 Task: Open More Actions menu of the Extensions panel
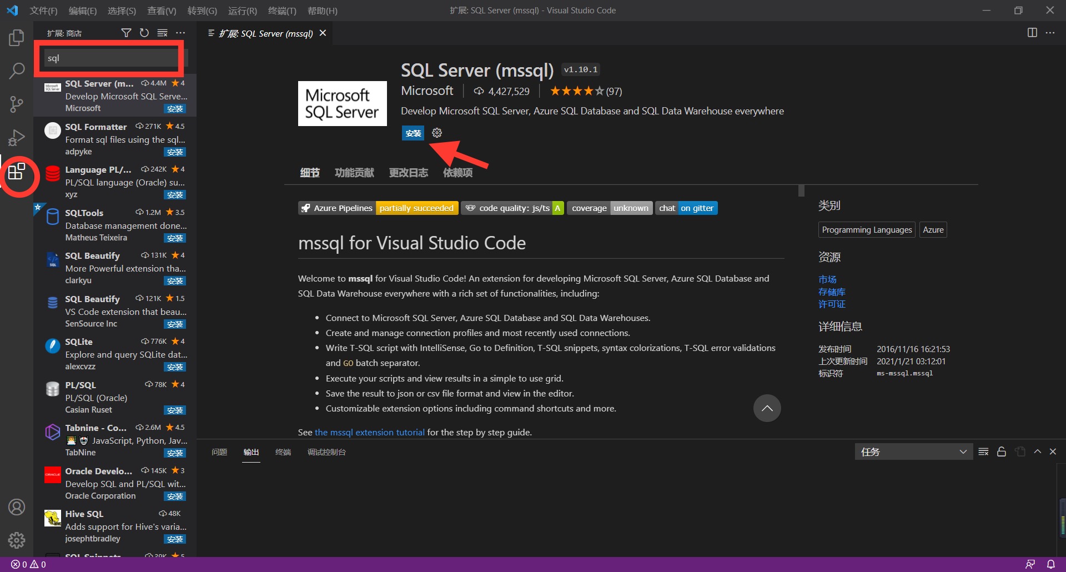click(180, 32)
